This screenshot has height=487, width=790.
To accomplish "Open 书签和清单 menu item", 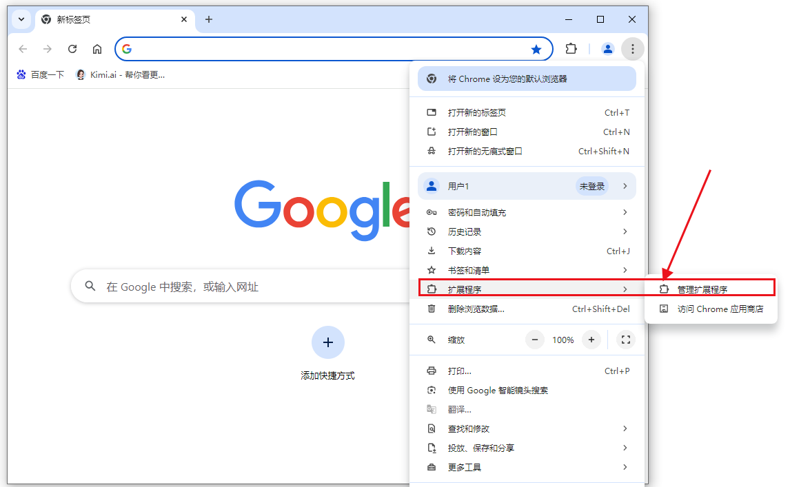I will [x=527, y=271].
